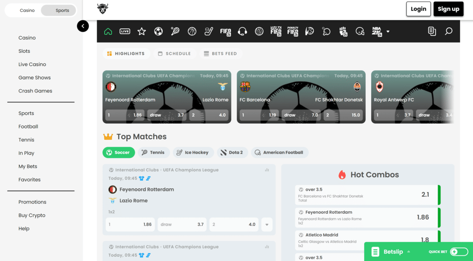Open Buy Crypto in the sidebar
The height and width of the screenshot is (261, 473).
pos(32,215)
